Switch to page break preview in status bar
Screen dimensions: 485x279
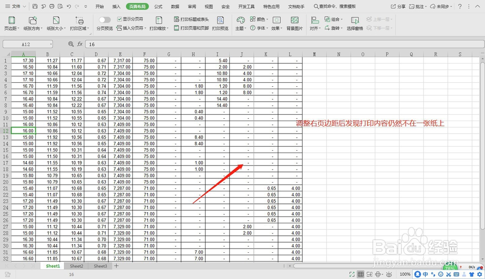point(369,274)
